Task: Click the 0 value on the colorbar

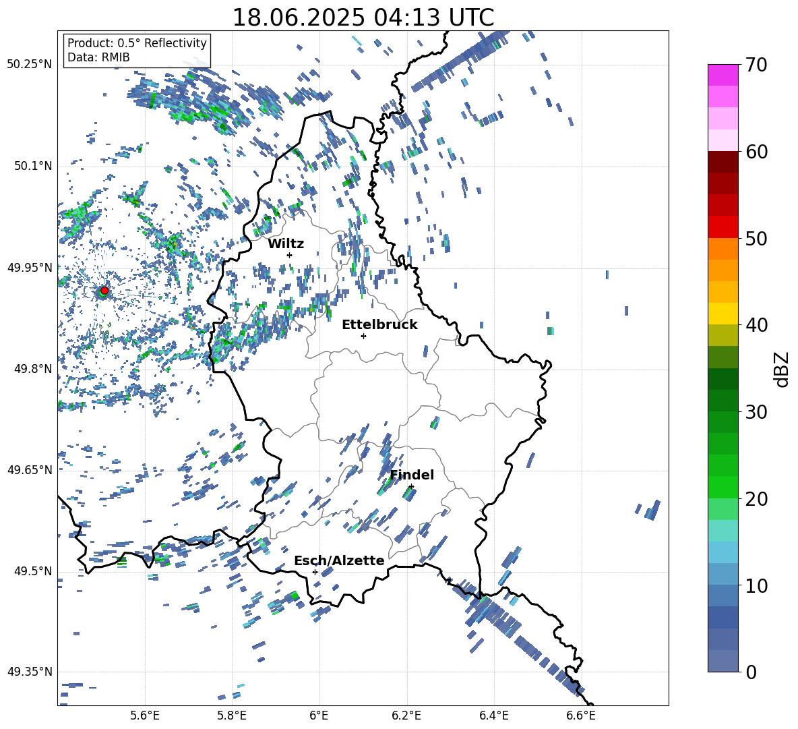Action: click(x=751, y=672)
